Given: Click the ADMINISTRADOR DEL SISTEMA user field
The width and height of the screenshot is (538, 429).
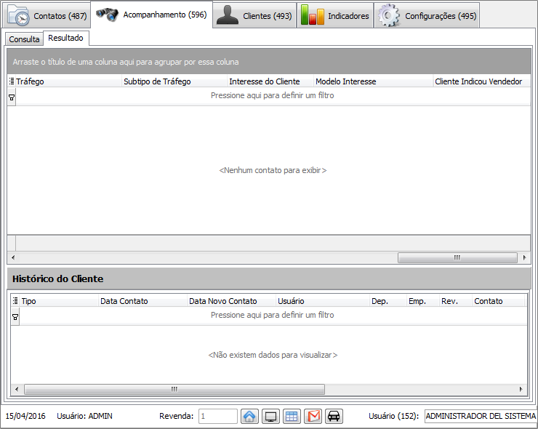Looking at the screenshot, I should [481, 416].
